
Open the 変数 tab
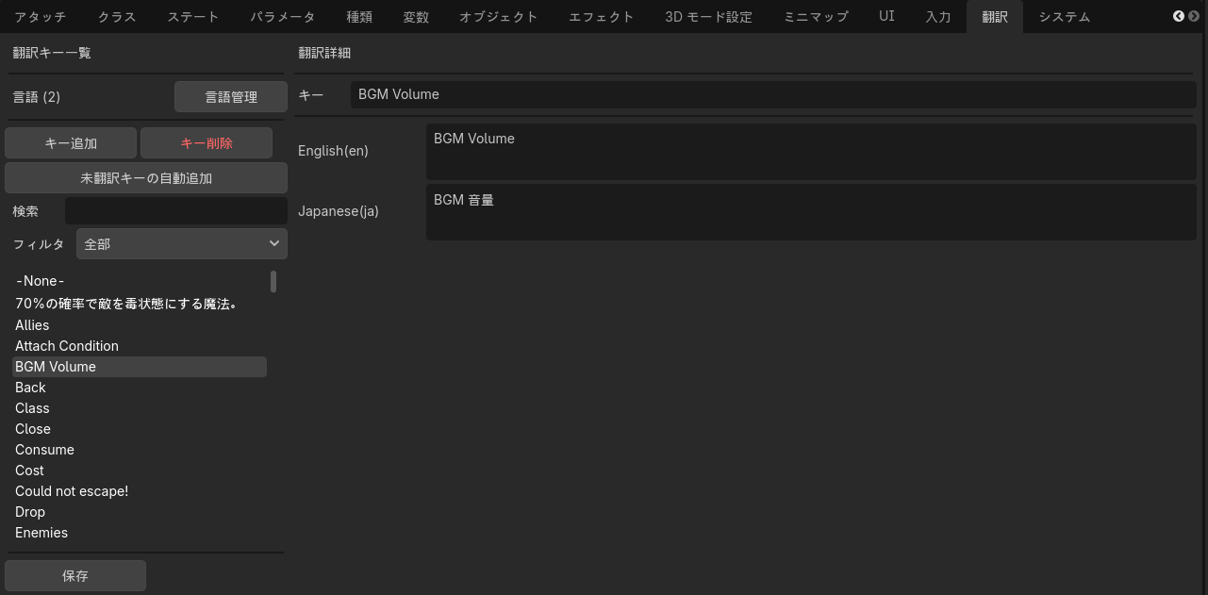416,16
